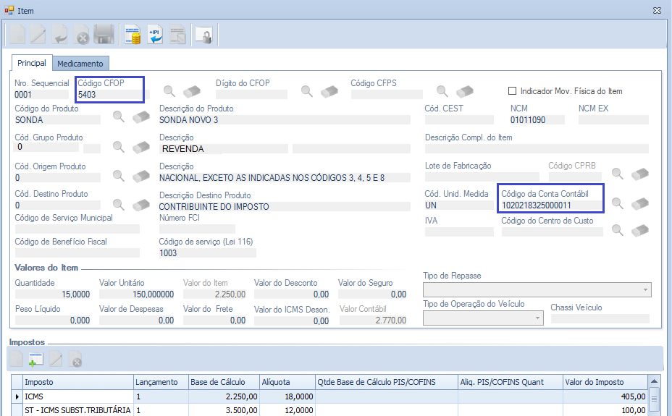Clear Dígito do CFOP with eraser
Viewport: 672px width, 416px height.
tap(329, 91)
